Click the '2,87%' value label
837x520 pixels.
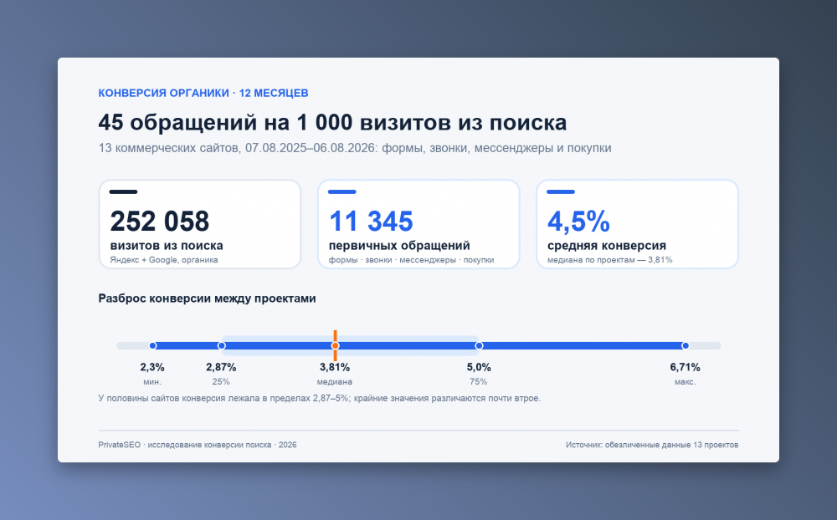221,368
